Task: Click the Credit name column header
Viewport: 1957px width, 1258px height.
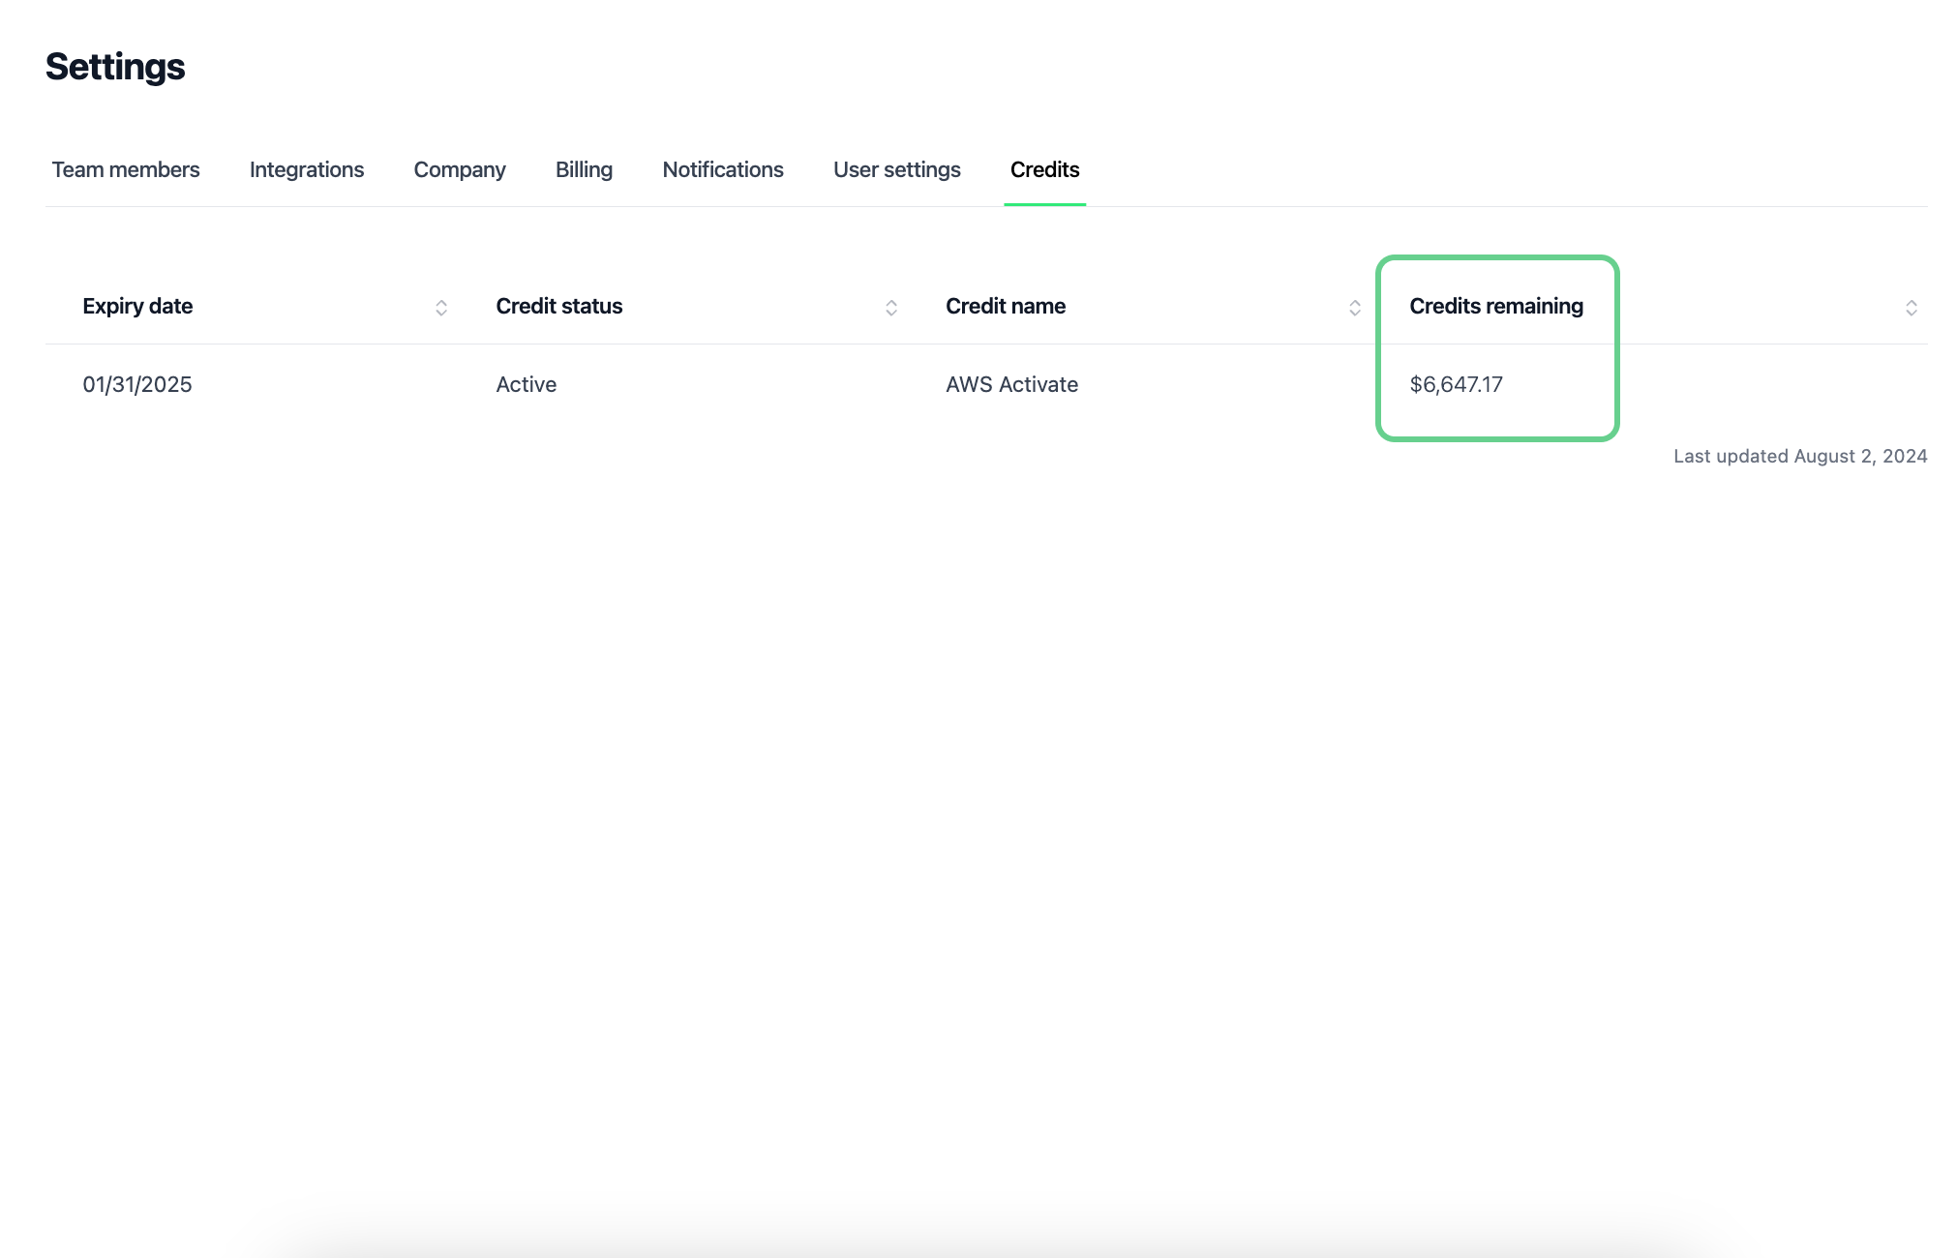Action: 1006,306
